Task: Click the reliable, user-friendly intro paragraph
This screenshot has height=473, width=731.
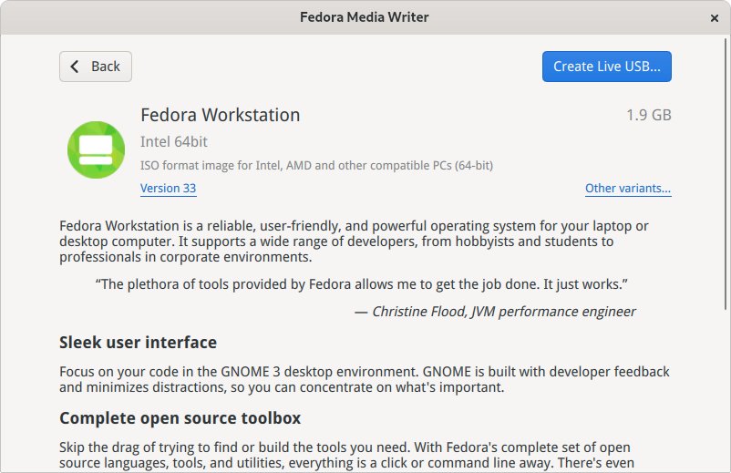Action: [x=355, y=242]
